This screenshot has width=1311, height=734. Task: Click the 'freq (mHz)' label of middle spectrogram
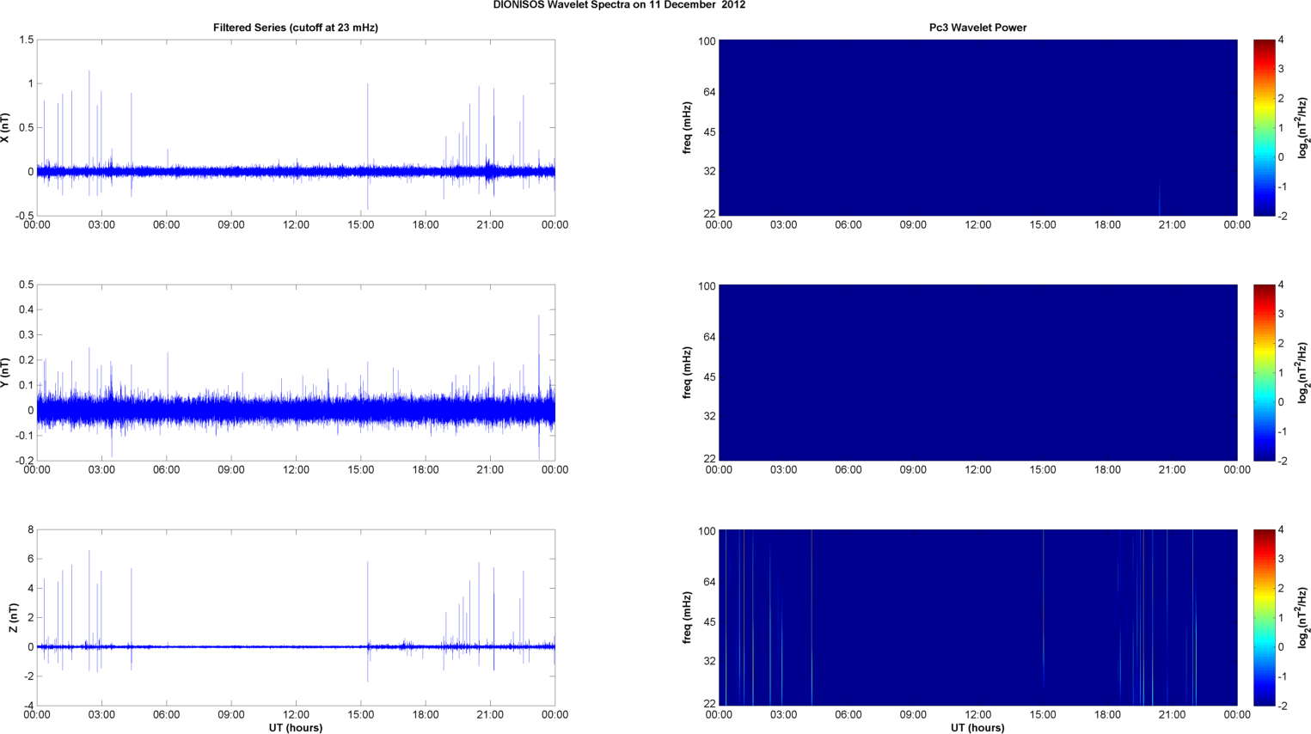pos(688,373)
